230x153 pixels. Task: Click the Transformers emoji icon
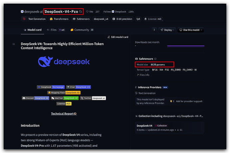[x=51, y=19]
